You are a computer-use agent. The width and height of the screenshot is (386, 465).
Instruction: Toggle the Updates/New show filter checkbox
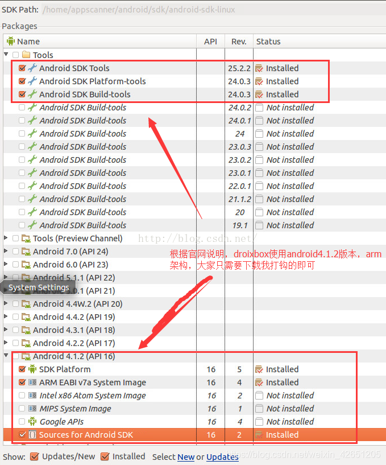(35, 456)
